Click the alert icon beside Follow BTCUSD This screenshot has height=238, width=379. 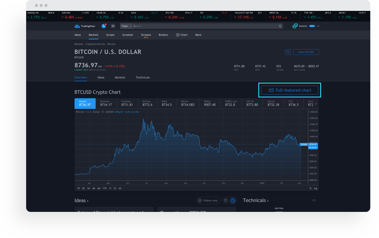pos(288,52)
